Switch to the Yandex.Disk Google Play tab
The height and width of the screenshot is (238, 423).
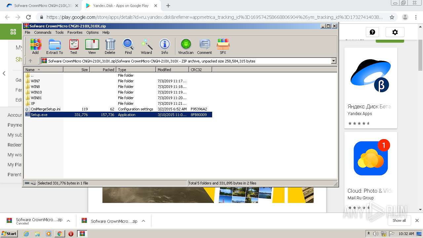point(121,6)
